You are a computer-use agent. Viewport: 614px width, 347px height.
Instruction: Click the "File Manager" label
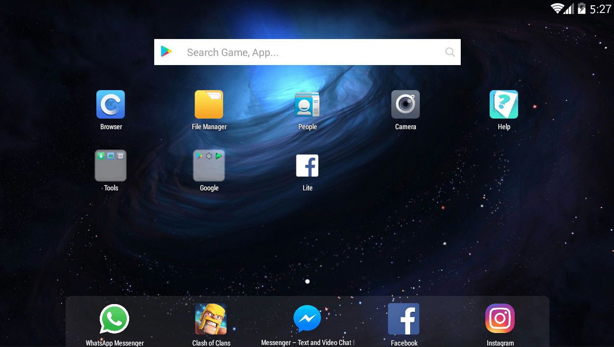tap(209, 127)
